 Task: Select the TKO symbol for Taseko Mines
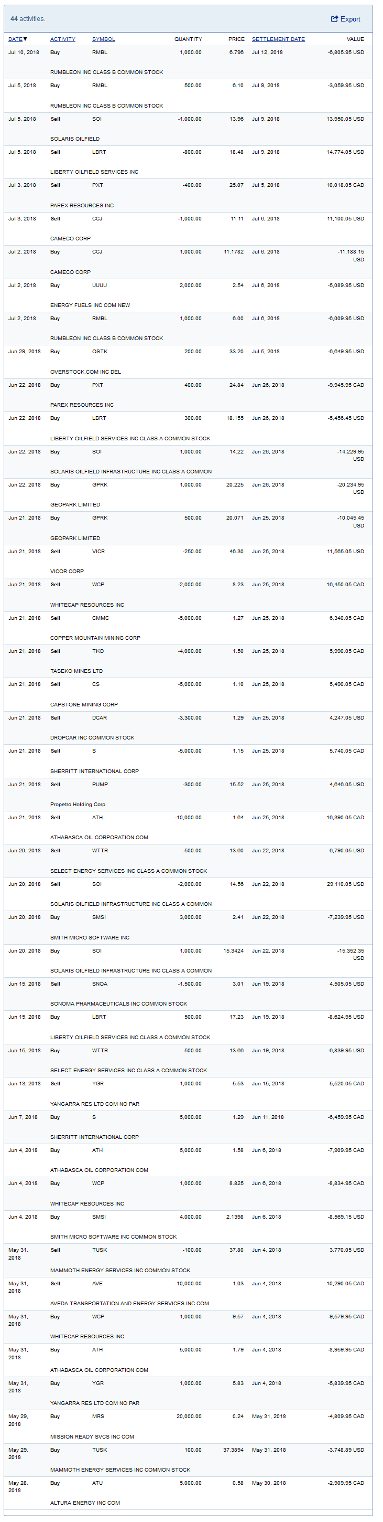pyautogui.click(x=97, y=651)
